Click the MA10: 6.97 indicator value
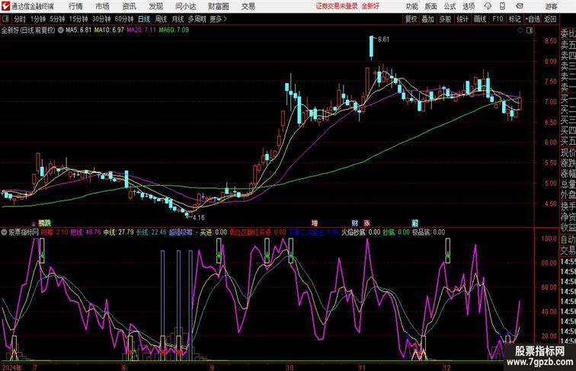Image resolution: width=576 pixels, height=371 pixels. [x=109, y=30]
